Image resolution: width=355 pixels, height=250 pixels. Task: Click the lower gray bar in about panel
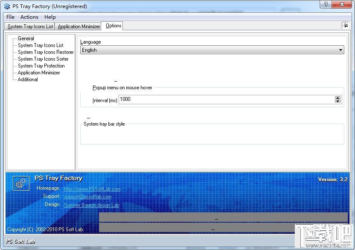pos(197,227)
